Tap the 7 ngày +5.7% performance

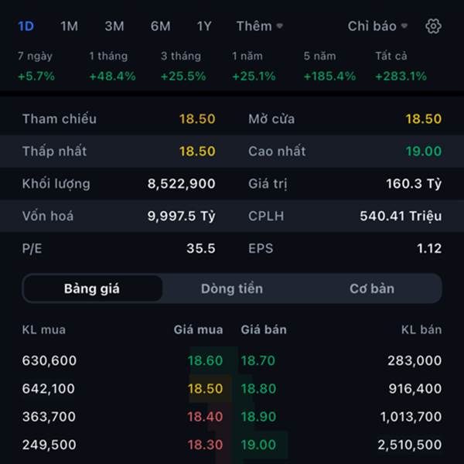click(x=36, y=67)
